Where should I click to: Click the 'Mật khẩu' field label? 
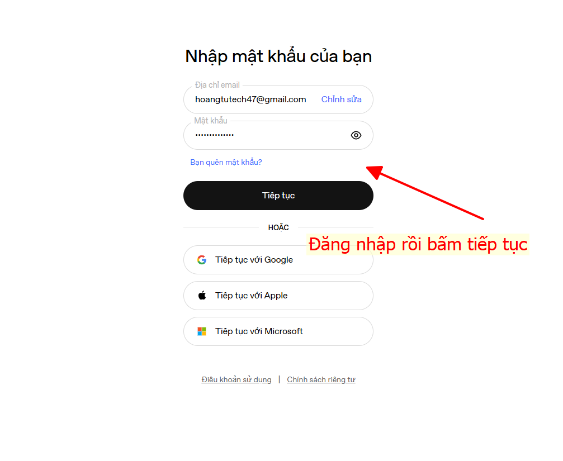pos(211,121)
